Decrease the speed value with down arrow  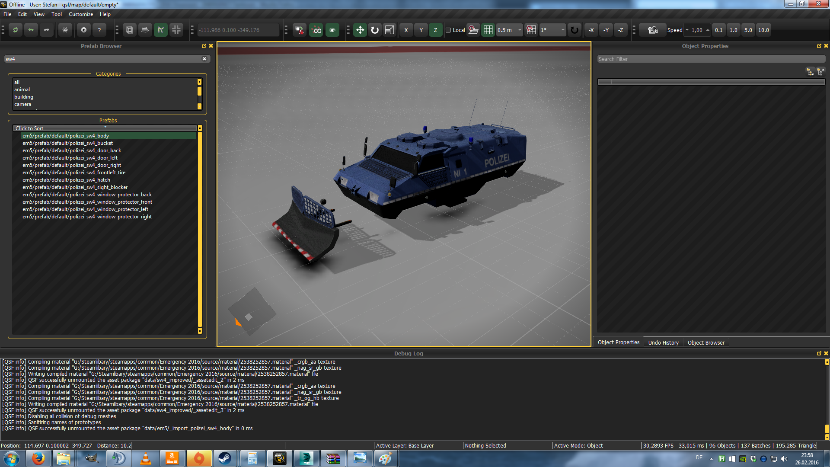687,30
